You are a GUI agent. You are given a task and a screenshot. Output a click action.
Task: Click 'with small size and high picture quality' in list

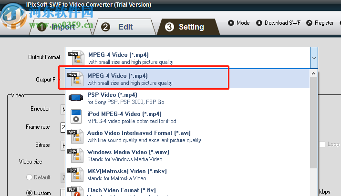130,83
